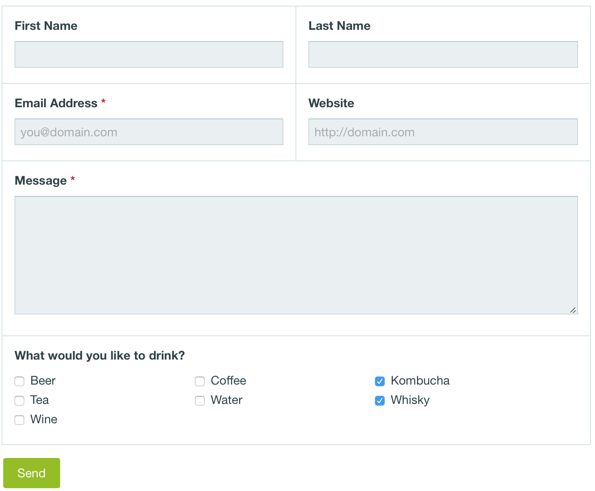Place cursor in the Message textarea
595x491 pixels.
point(296,255)
